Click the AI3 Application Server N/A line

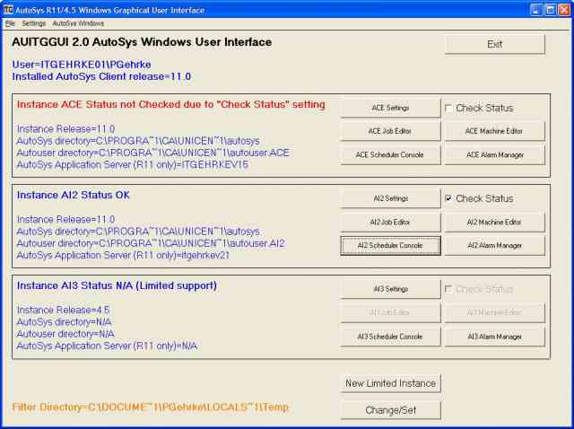point(107,346)
